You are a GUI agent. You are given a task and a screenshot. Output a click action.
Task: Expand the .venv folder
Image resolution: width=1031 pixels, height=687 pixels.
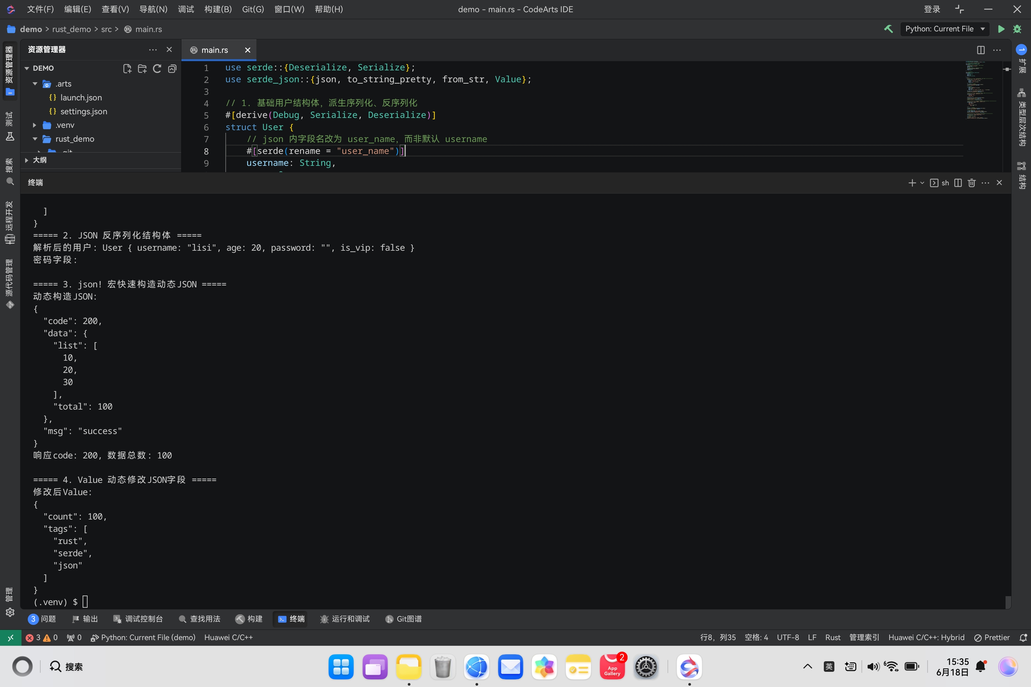(x=35, y=125)
